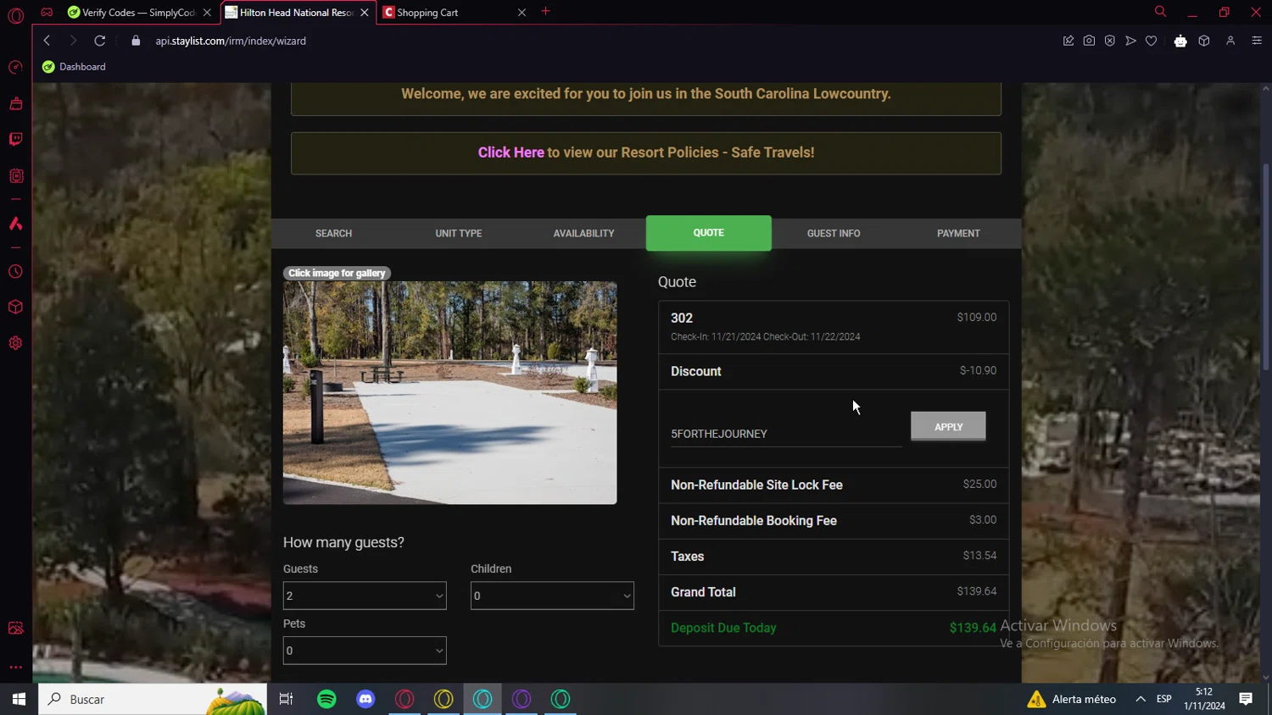
Task: Click the heart bookmark icon in address bar
Action: 1151,41
